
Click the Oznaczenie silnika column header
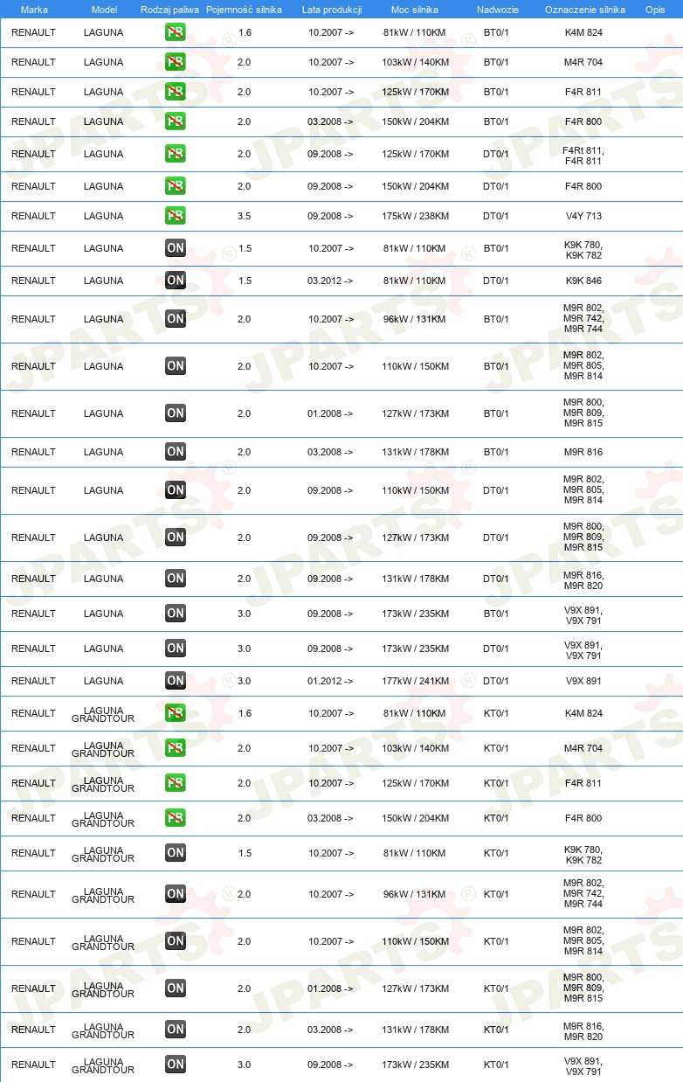click(x=584, y=10)
